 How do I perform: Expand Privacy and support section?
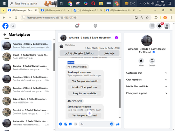click(147, 93)
